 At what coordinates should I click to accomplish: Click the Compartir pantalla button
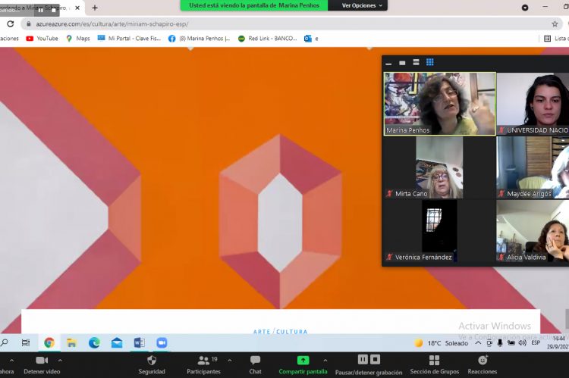(x=303, y=361)
